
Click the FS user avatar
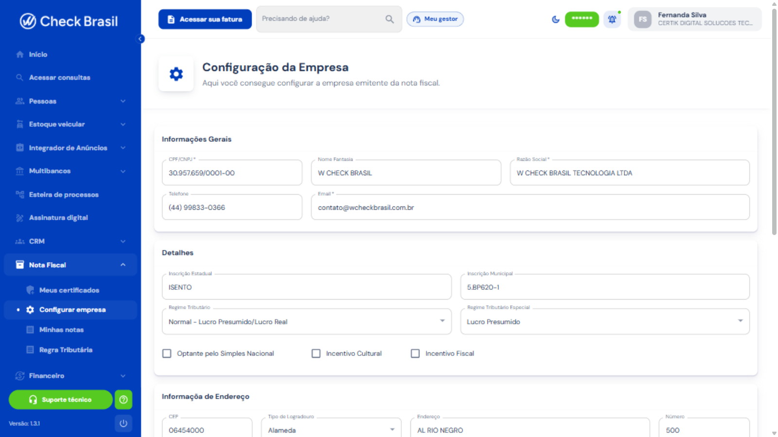(x=643, y=19)
